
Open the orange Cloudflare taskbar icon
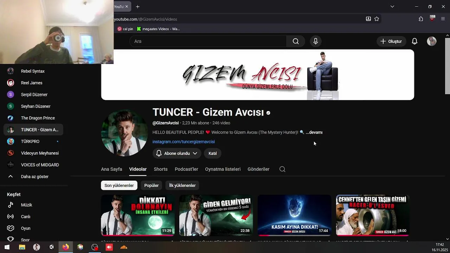click(x=124, y=247)
